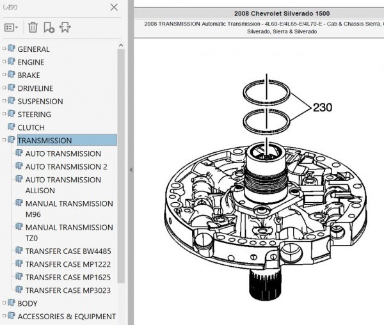Viewport: 384px width, 325px height.
Task: Open ACCESSORIES & EQUIPMENT bookmark
Action: click(67, 317)
